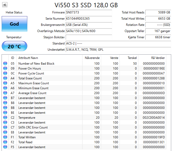
Task: Click Kjørte Timer value 6638 timer
Action: pyautogui.click(x=158, y=37)
